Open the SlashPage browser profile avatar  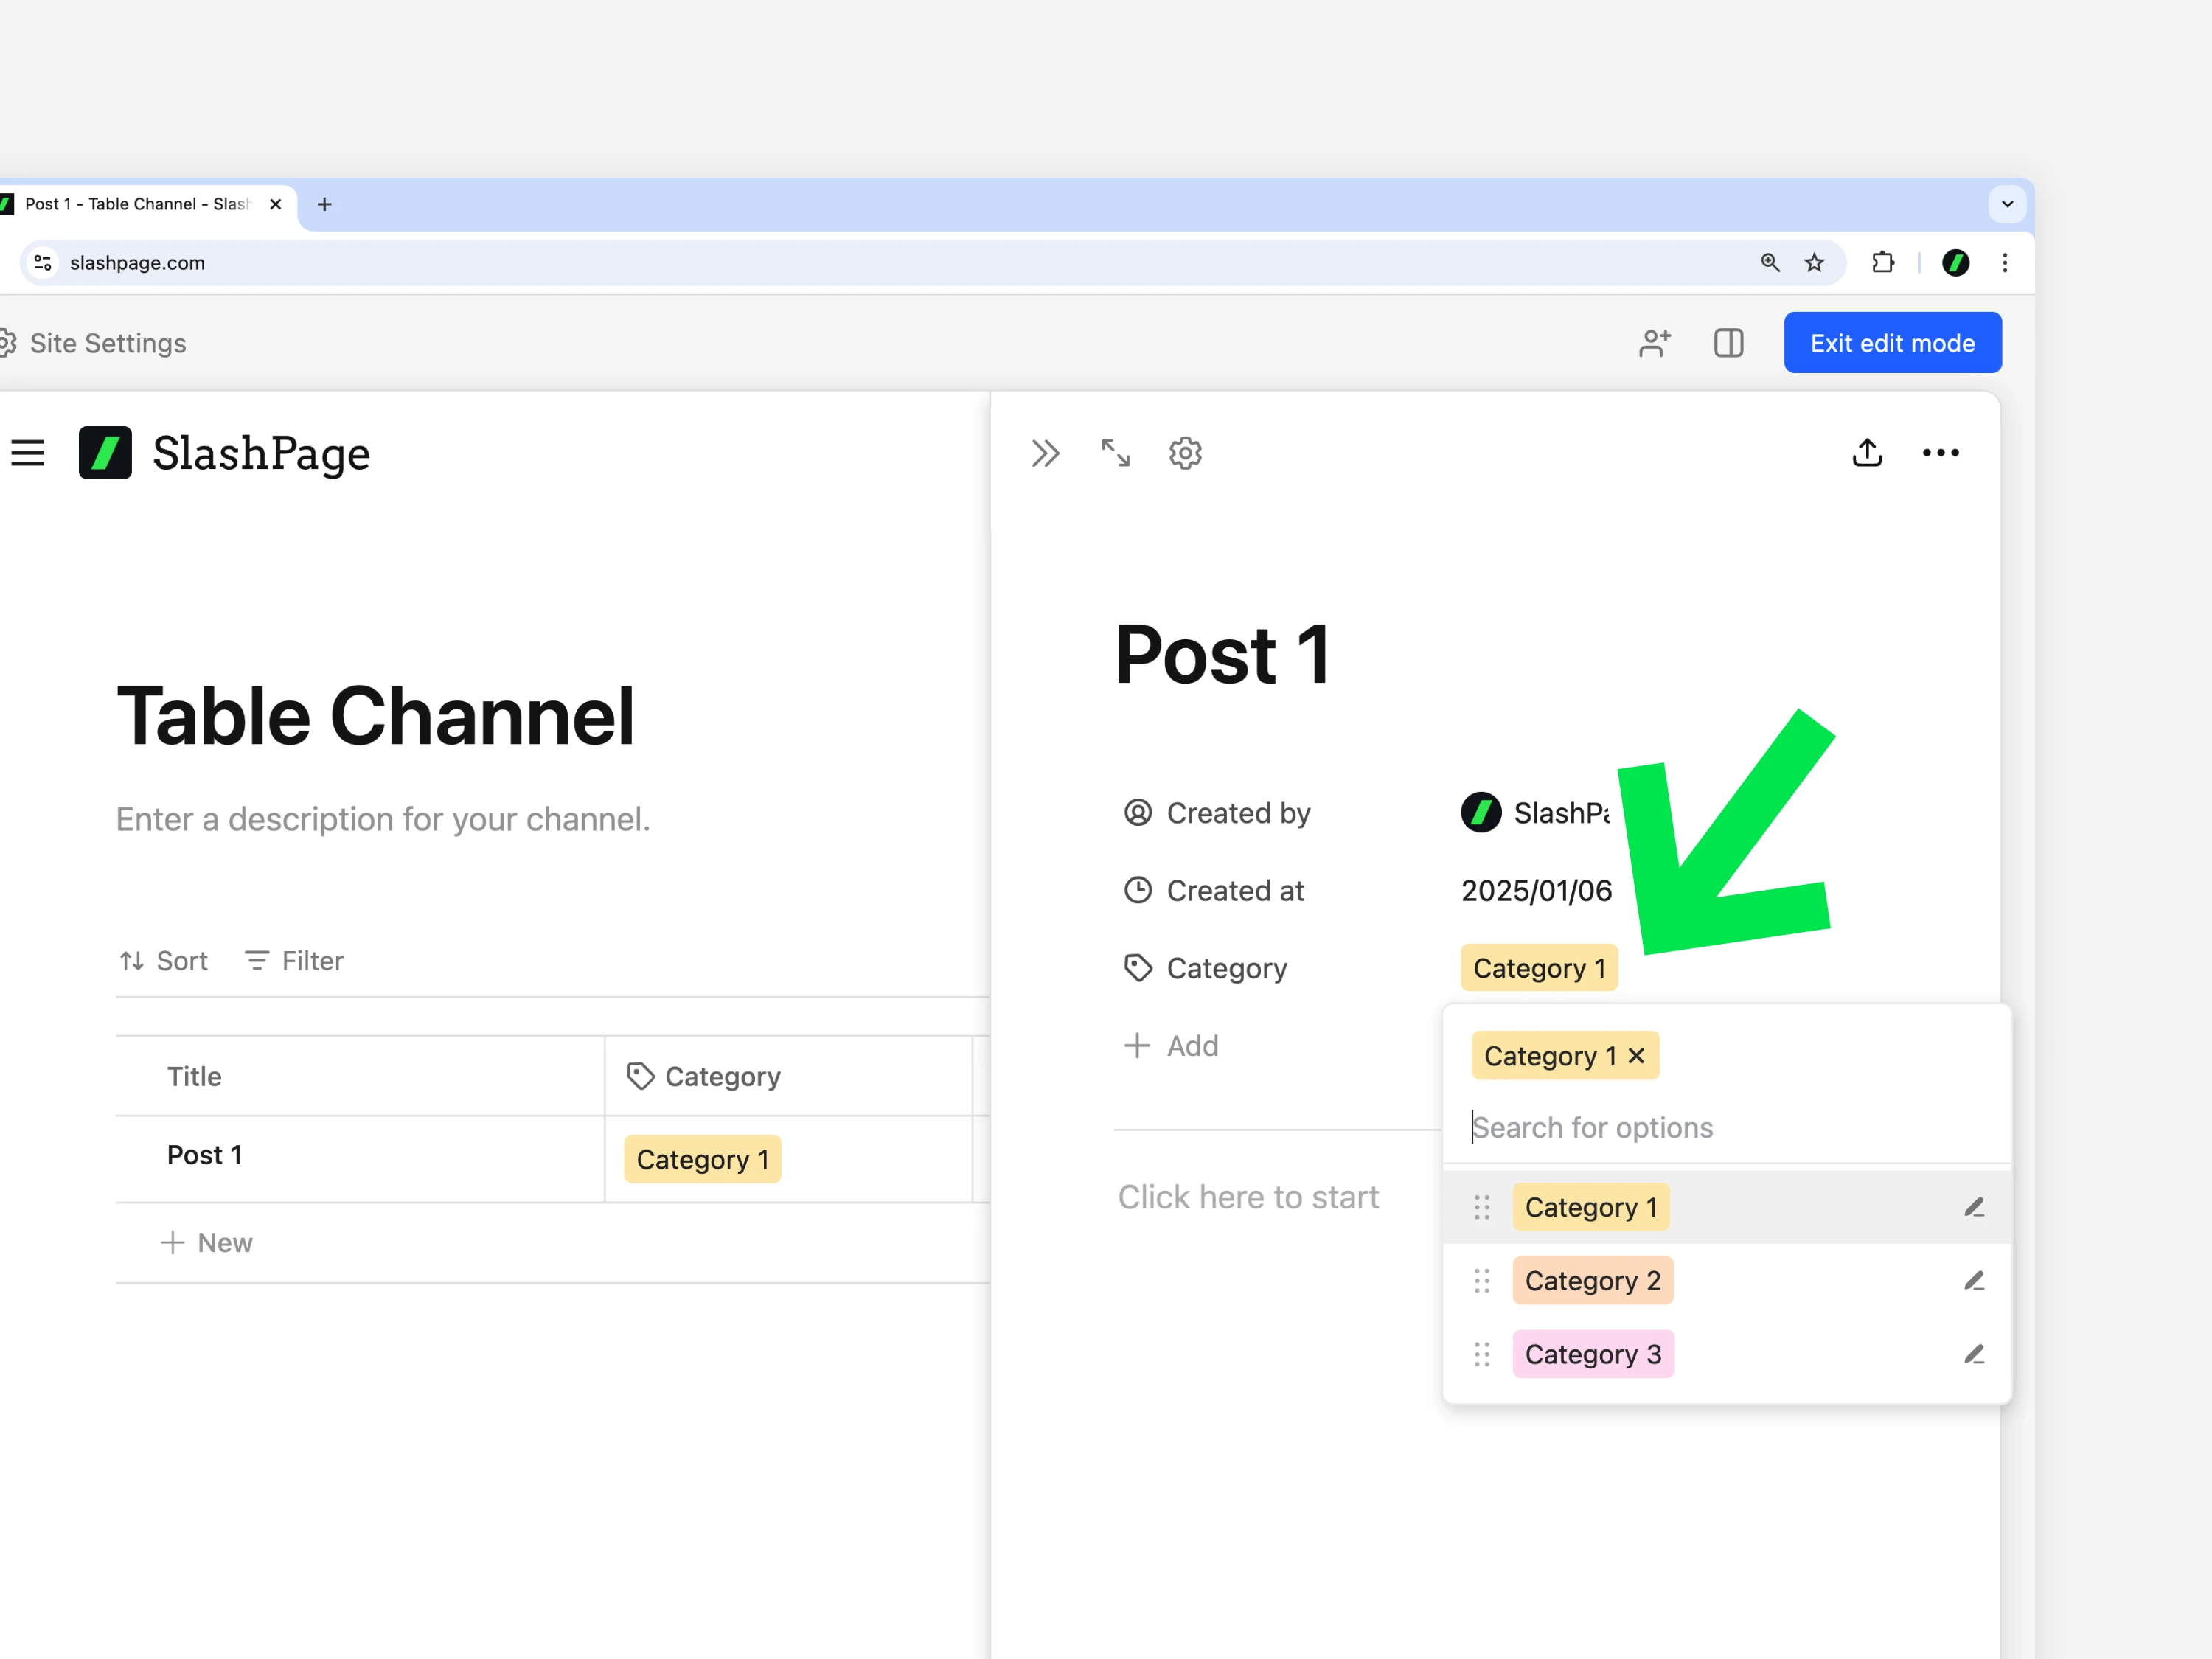[1955, 262]
